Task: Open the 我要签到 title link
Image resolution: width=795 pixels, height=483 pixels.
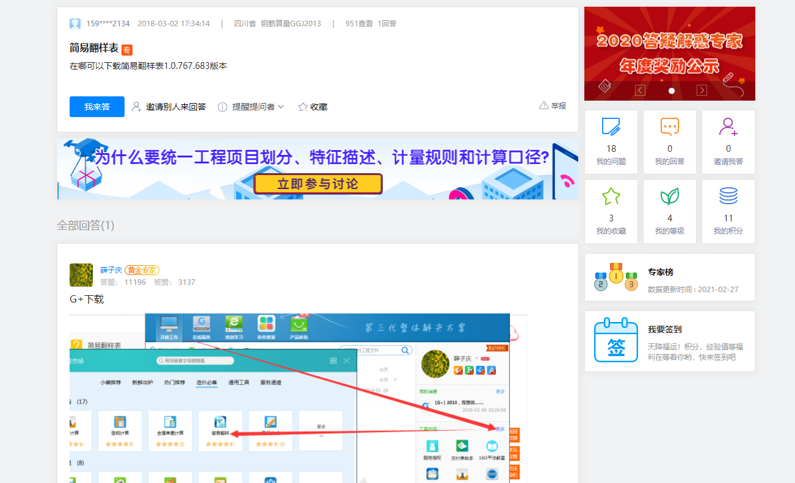Action: [x=665, y=329]
